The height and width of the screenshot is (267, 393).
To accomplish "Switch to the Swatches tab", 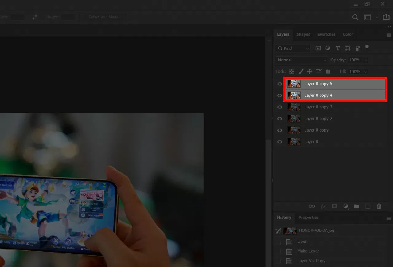I will click(x=326, y=34).
